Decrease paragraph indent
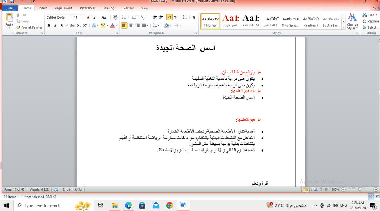The height and width of the screenshot is (211, 380). [x=154, y=17]
